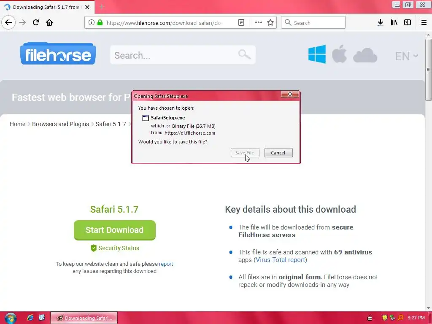Open the Security Status link

[x=115, y=248]
